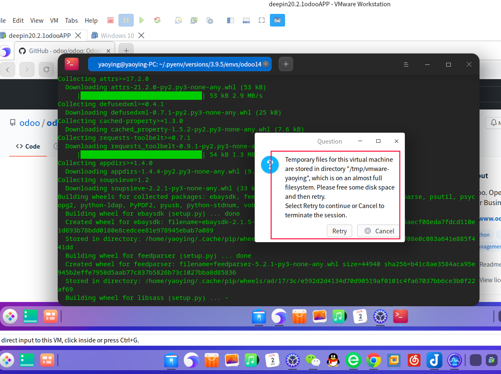Viewport: 501px width, 374px height.
Task: Click the 'Collecting soupsieve>1.2' terminal line
Action: click(x=103, y=180)
